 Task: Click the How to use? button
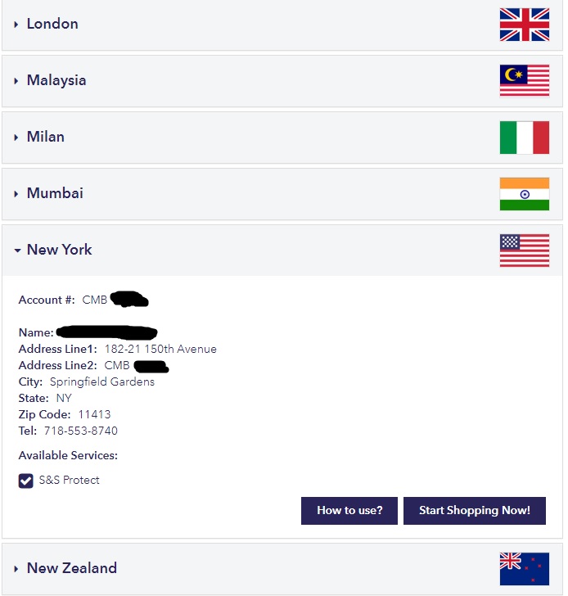(x=349, y=511)
